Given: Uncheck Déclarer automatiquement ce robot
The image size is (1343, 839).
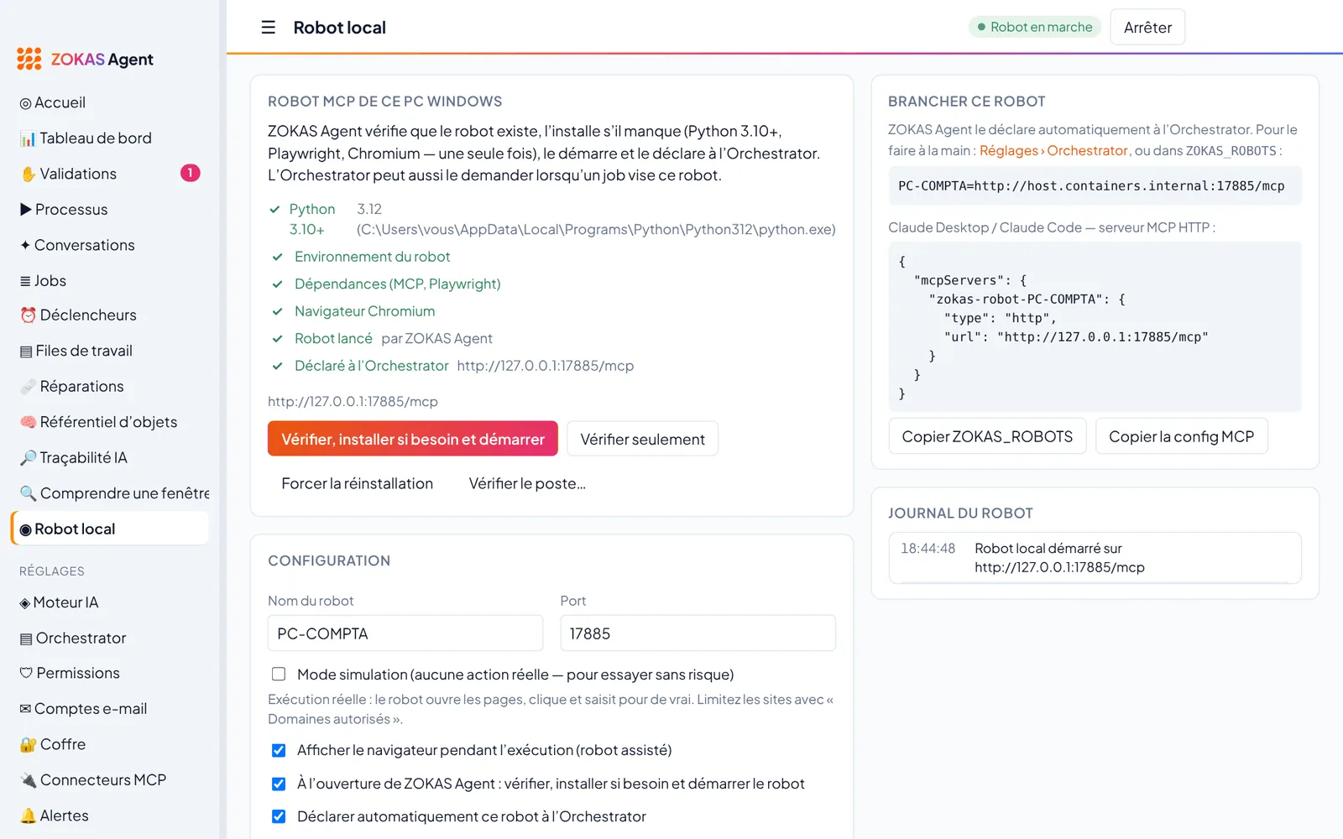Looking at the screenshot, I should pyautogui.click(x=279, y=816).
